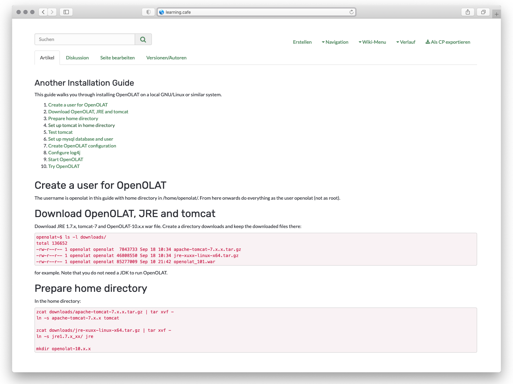The image size is (513, 384).
Task: Click into the Suchen search field
Action: coord(85,39)
